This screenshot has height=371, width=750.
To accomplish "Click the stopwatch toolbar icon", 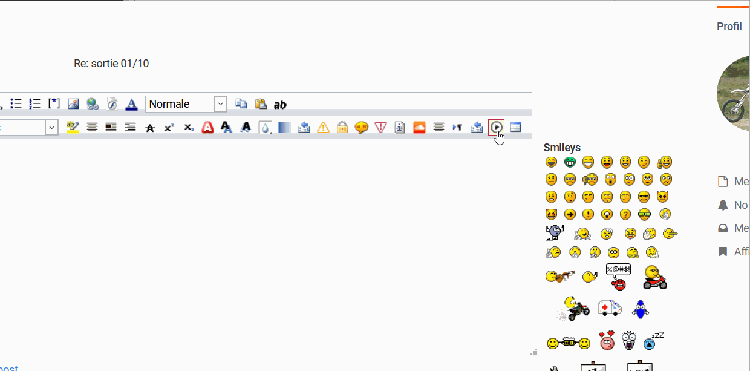I will (112, 103).
